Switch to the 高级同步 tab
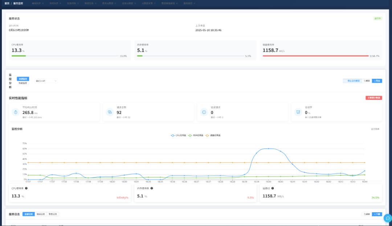This screenshot has width=392, height=226. [x=36, y=4]
